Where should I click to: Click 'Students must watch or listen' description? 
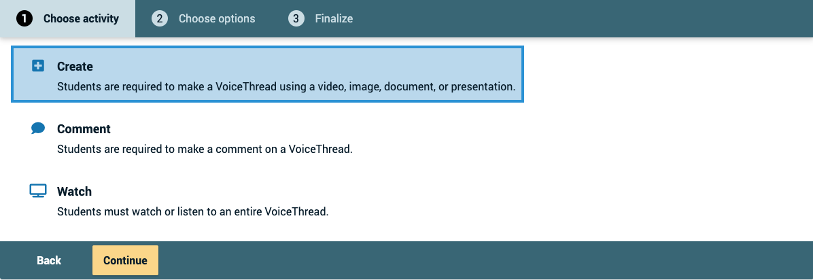(193, 211)
